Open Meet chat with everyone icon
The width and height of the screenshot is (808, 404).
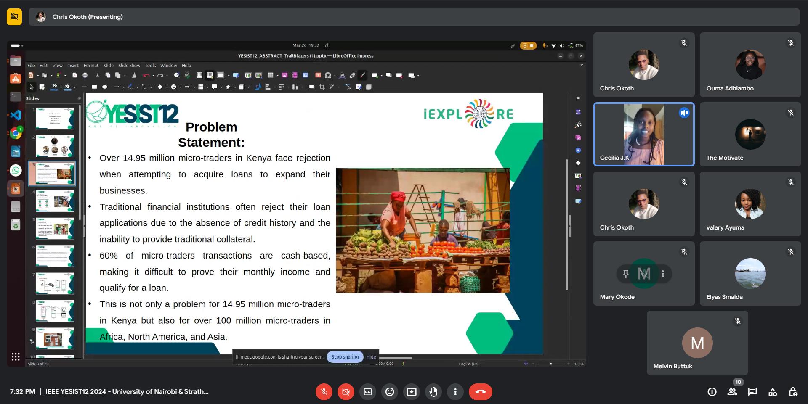[x=752, y=392]
